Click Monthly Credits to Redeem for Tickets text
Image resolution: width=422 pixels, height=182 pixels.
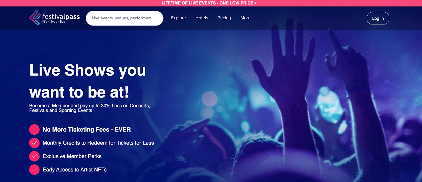coord(98,143)
